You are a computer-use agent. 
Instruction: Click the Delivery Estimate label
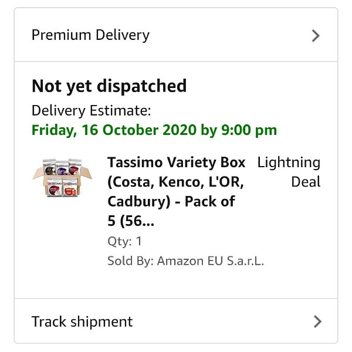pos(91,110)
